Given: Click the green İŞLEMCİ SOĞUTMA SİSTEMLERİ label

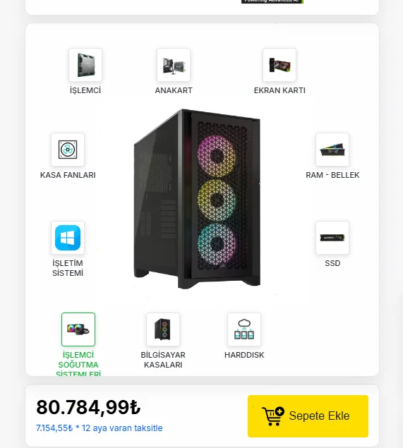Looking at the screenshot, I should click(x=78, y=363).
